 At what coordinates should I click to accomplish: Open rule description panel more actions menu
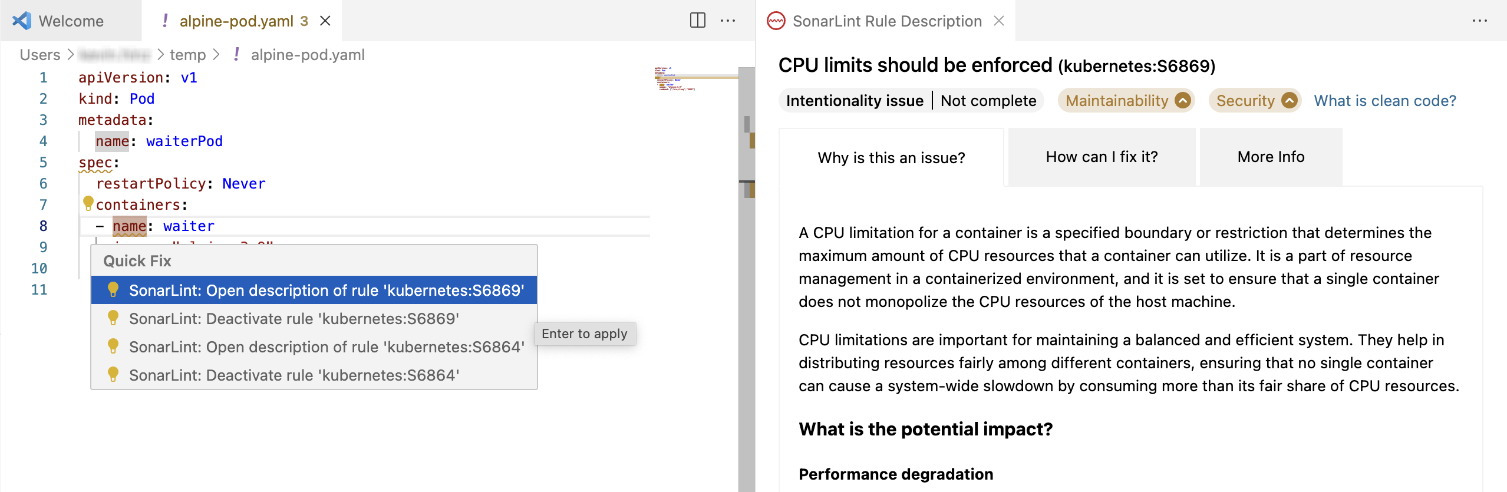click(1479, 21)
